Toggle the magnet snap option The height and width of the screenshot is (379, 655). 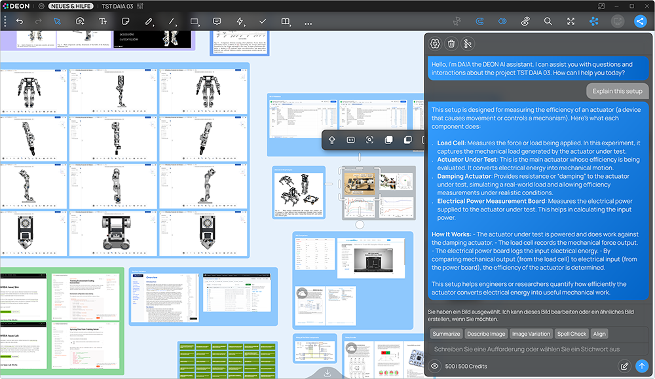point(479,22)
